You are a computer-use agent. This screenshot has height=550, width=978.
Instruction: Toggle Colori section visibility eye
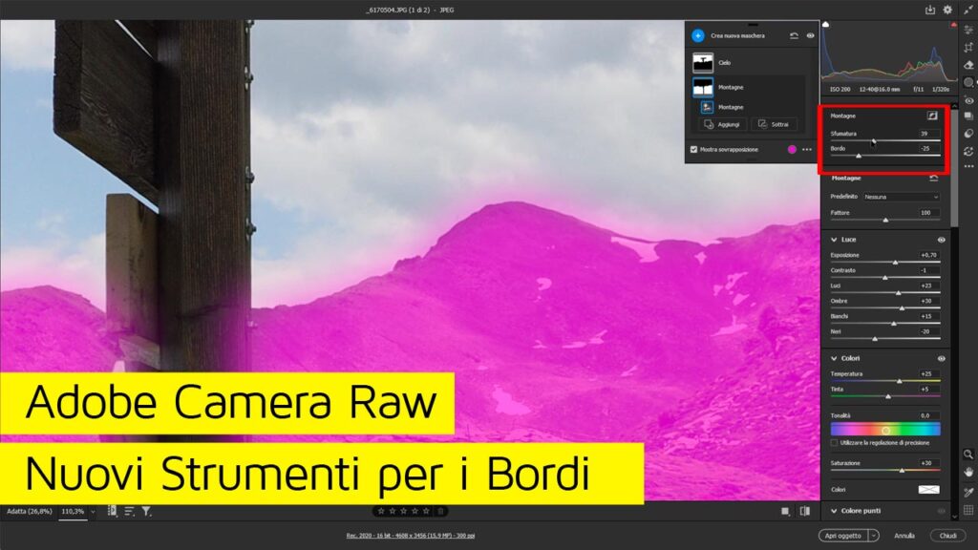tap(941, 359)
